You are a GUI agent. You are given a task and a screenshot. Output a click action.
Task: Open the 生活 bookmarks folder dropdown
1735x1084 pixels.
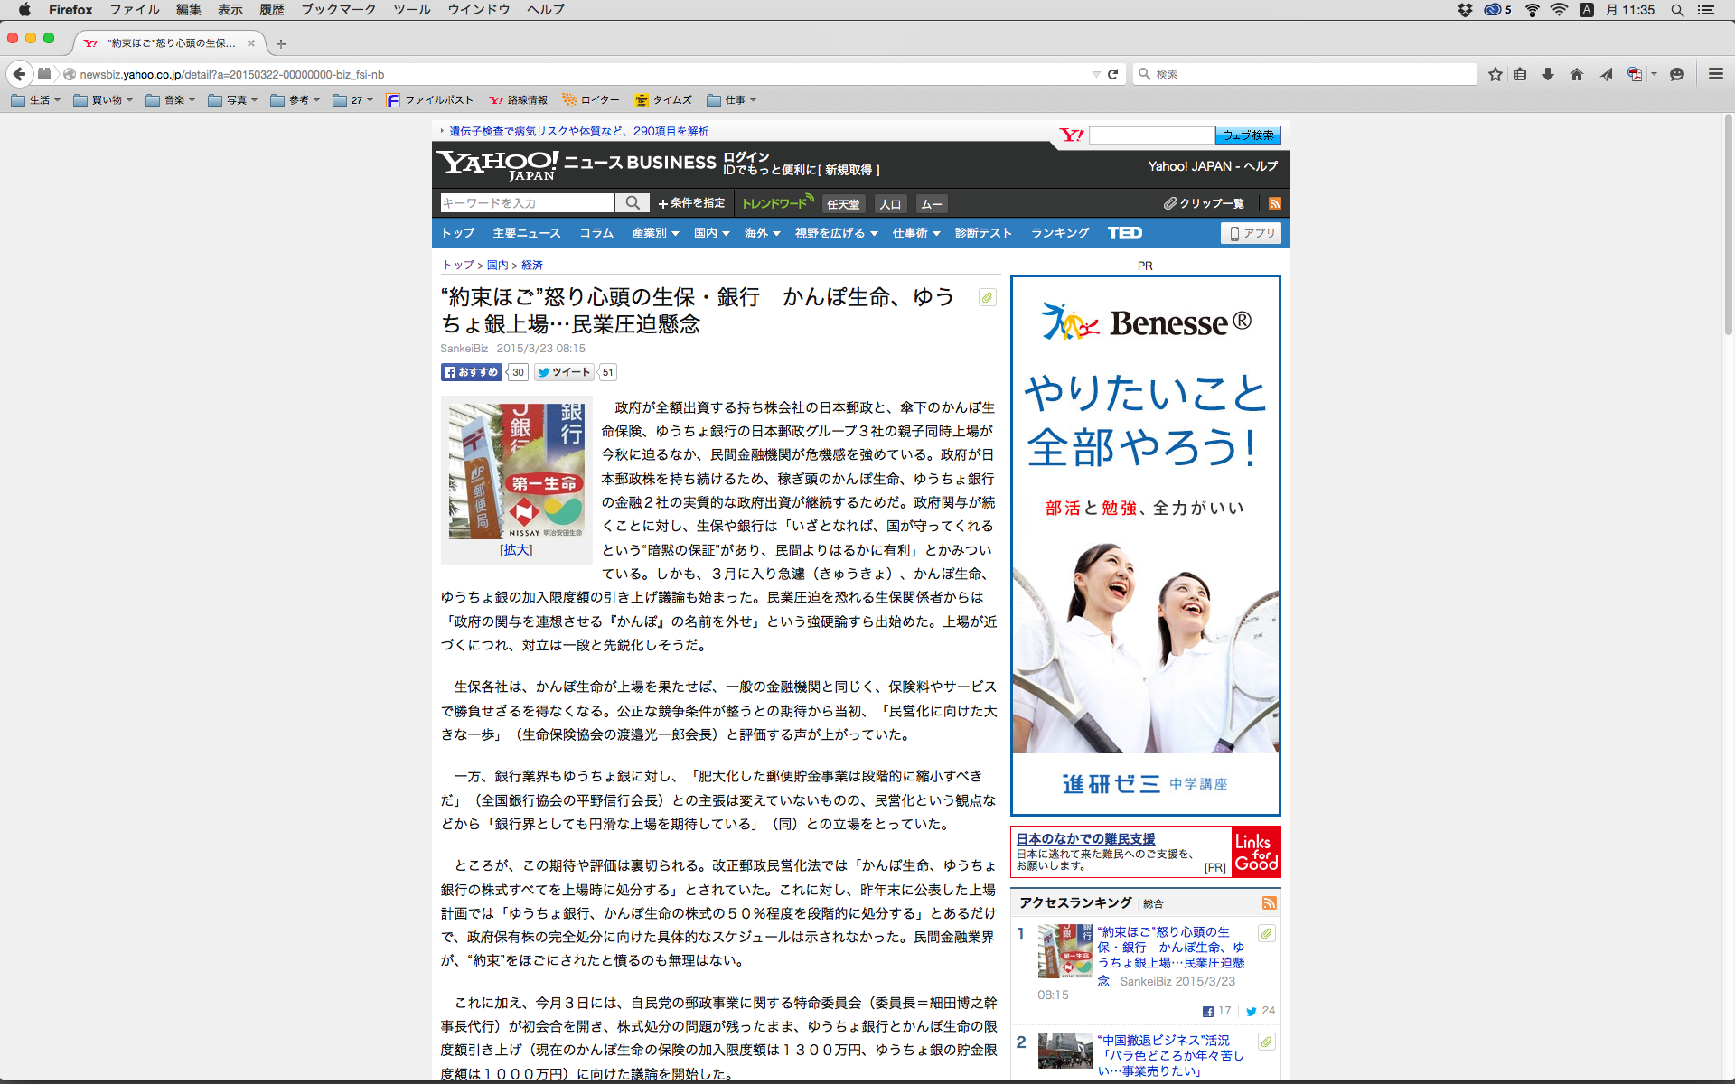(37, 100)
